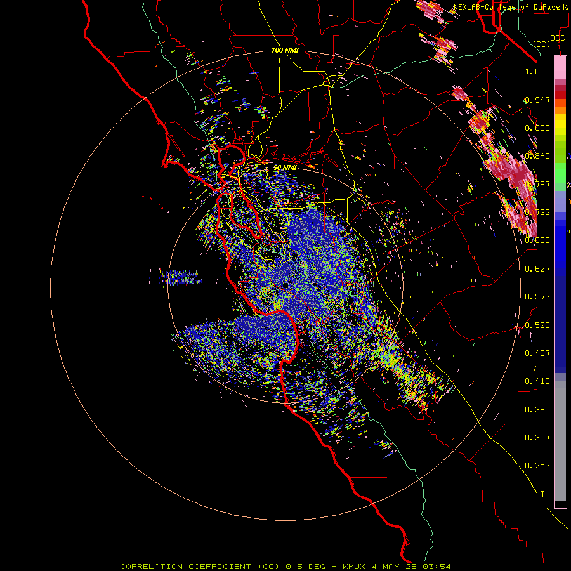Screen dimensions: 571x571
Task: Click the TH threshold label
Action: coord(545,494)
